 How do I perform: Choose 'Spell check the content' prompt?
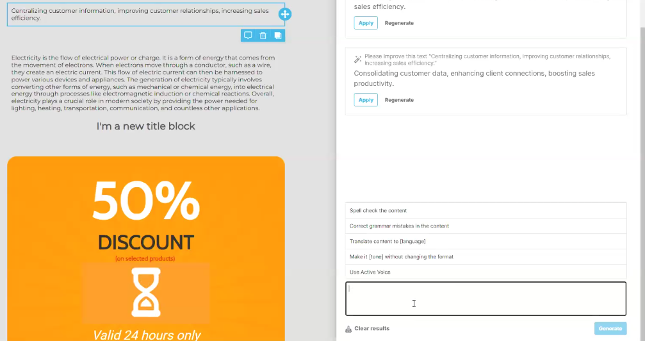coord(486,210)
